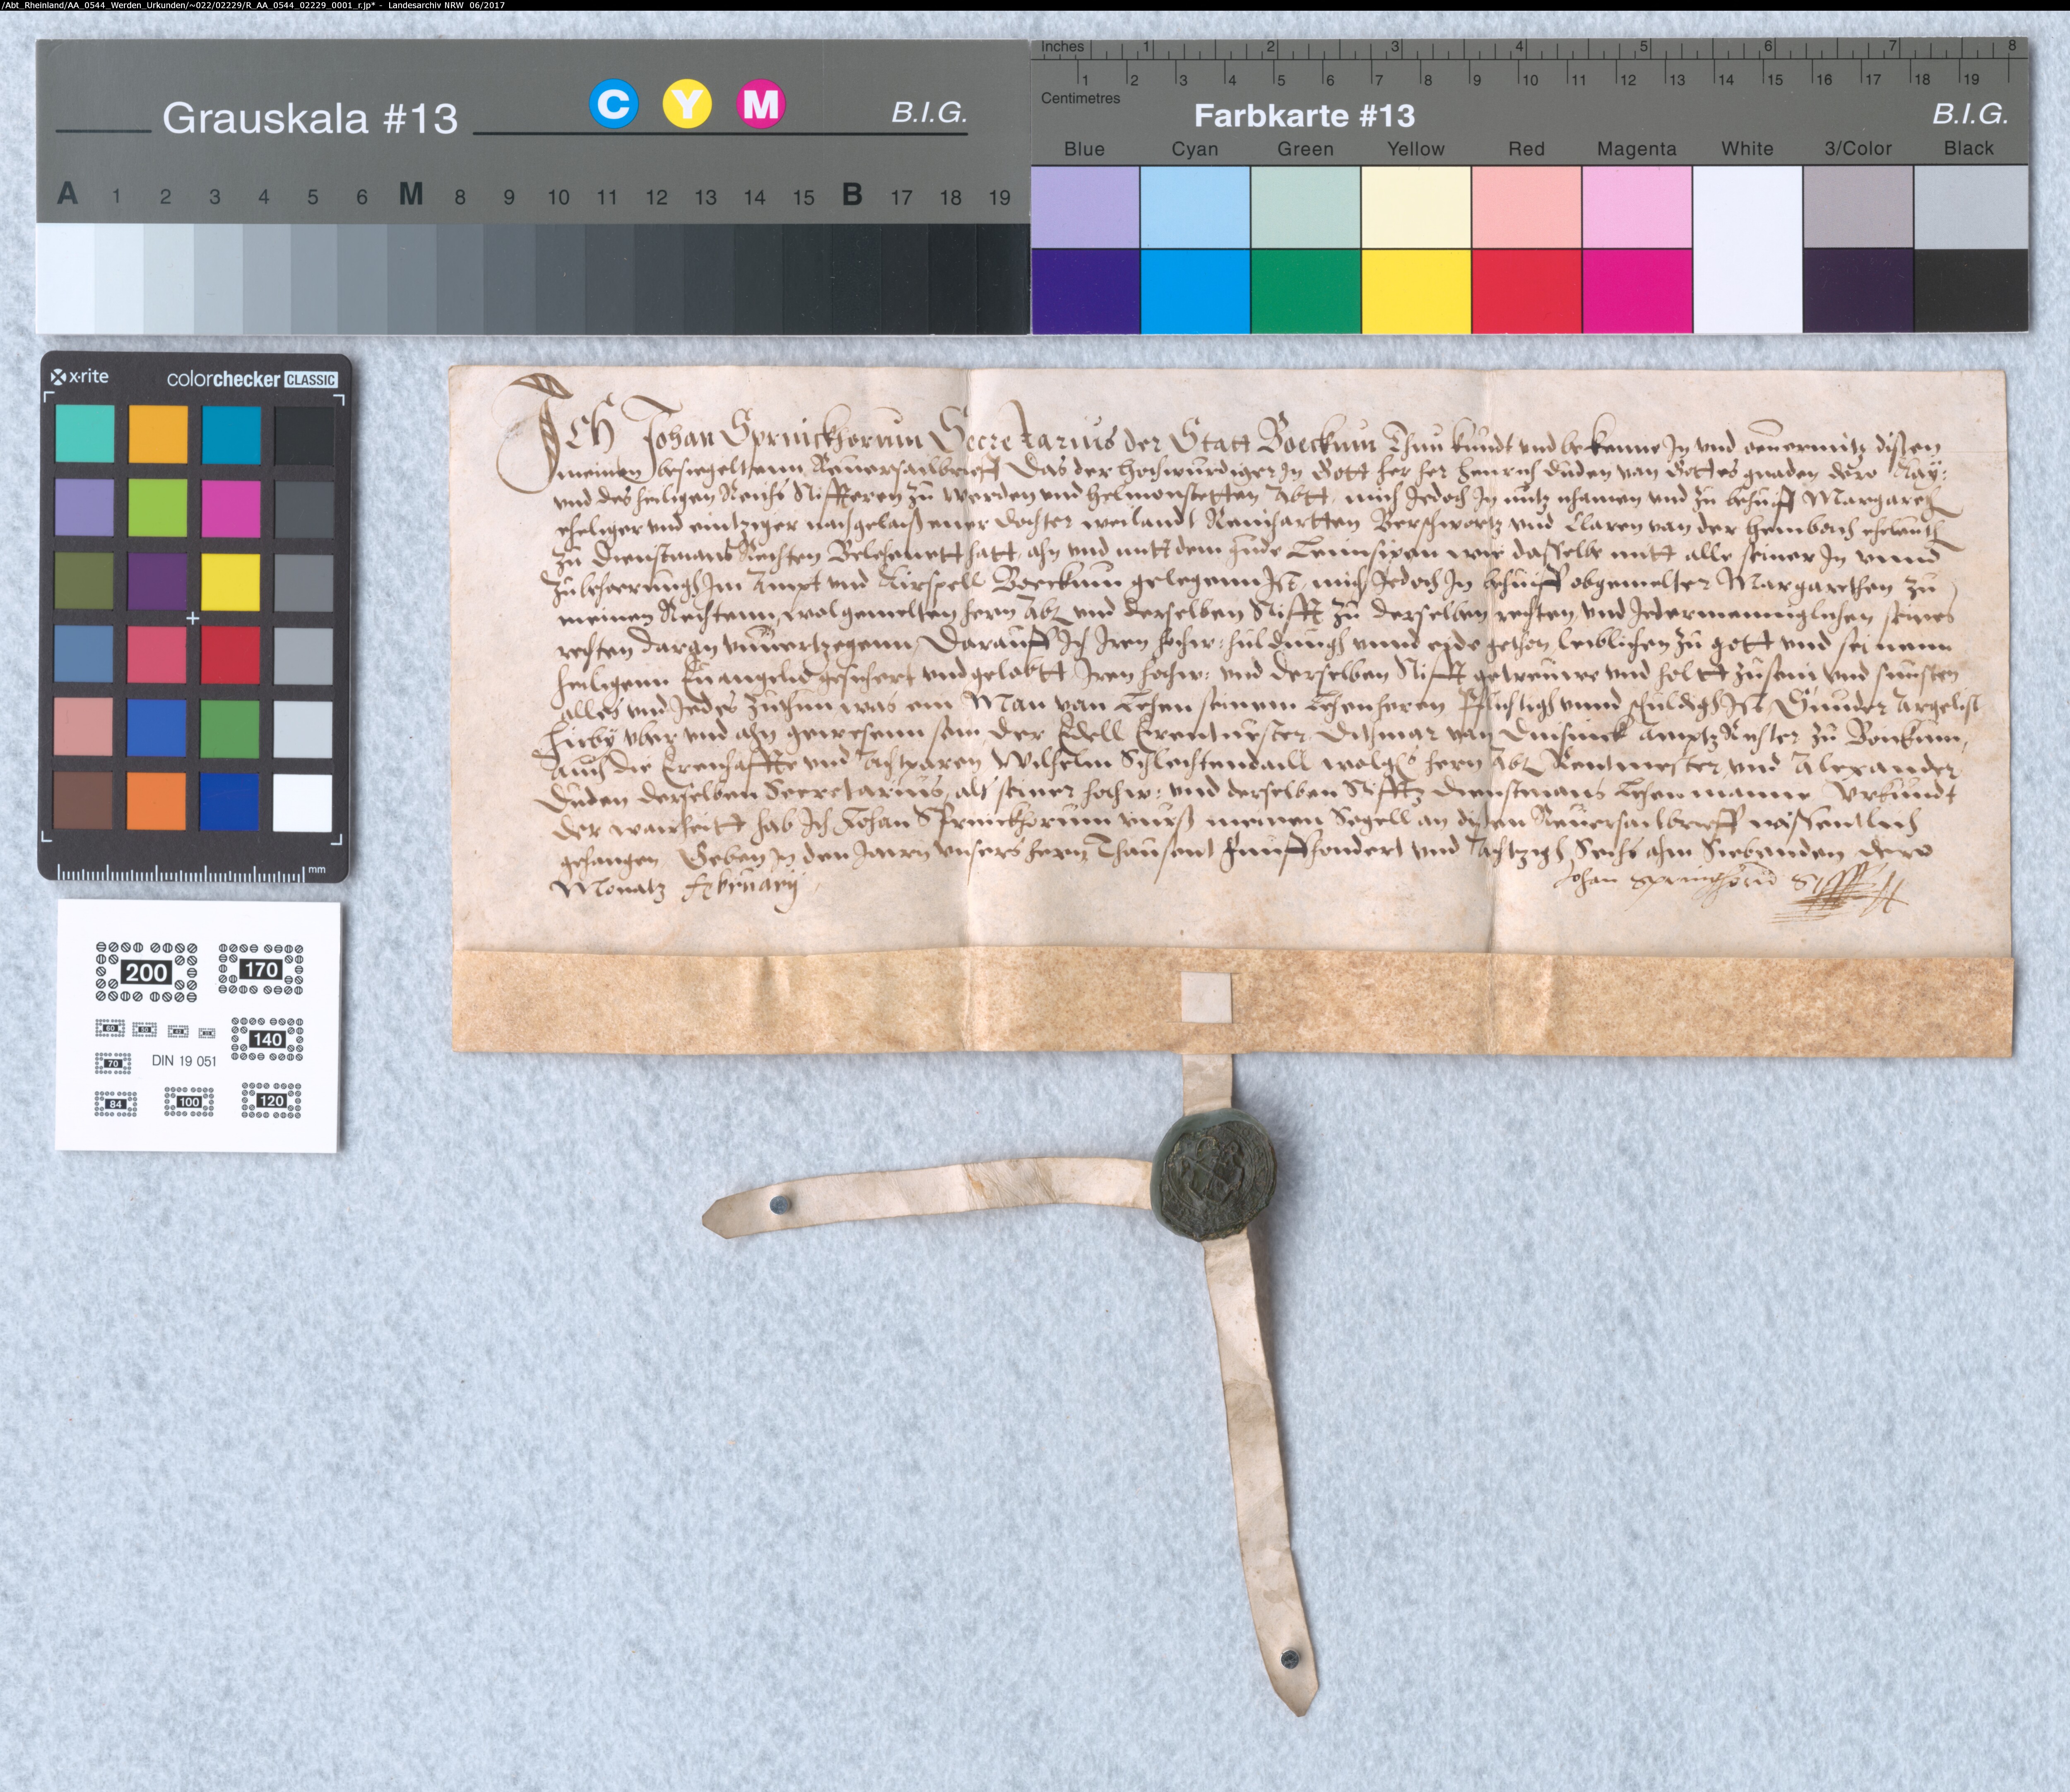Click the 200 resolution test pattern
This screenshot has width=2070, height=1792.
point(146,972)
